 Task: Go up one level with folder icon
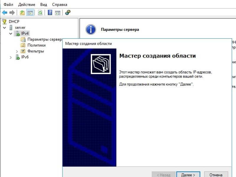(22, 12)
